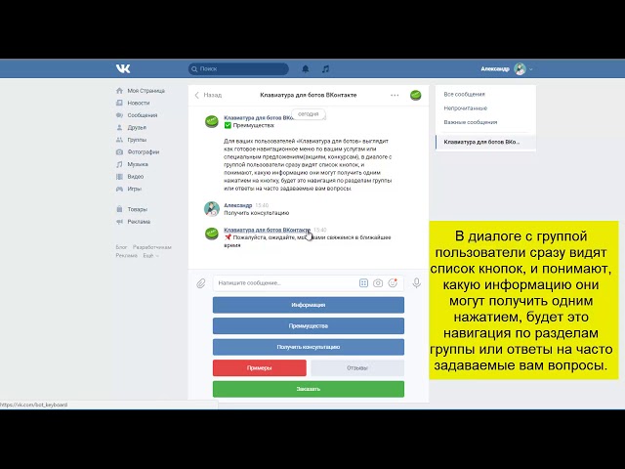625x469 pixels.
Task: Click the Преимущества bot button
Action: [309, 326]
